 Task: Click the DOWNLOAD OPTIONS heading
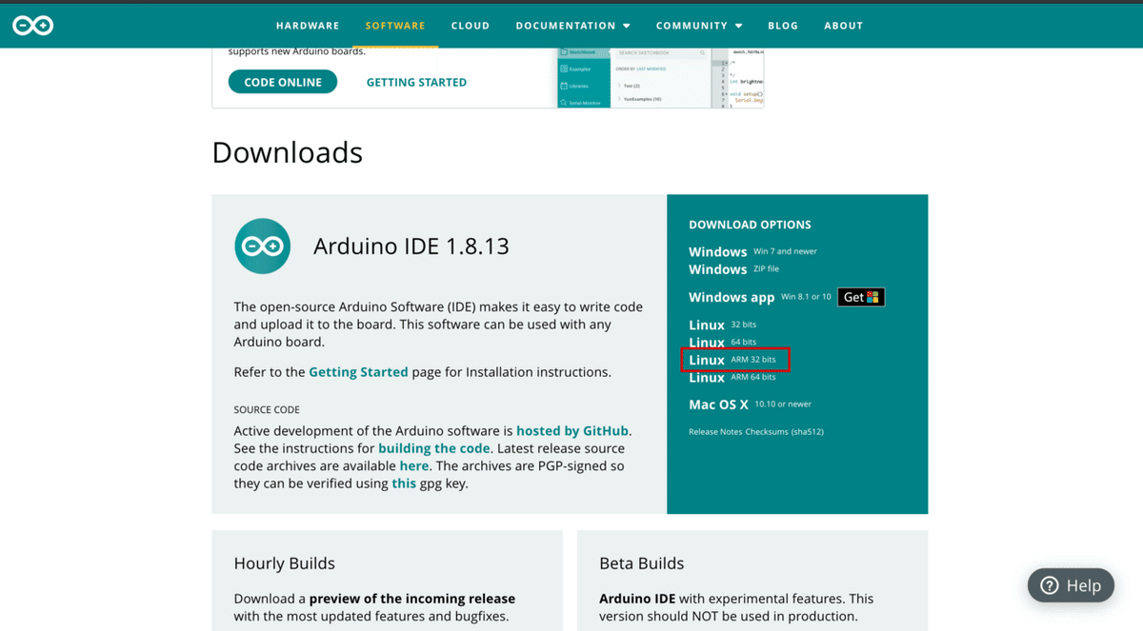coord(750,225)
